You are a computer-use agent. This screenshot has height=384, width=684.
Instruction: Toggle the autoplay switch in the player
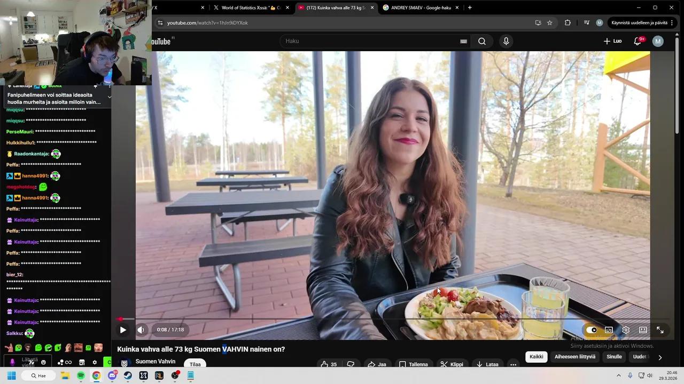592,330
